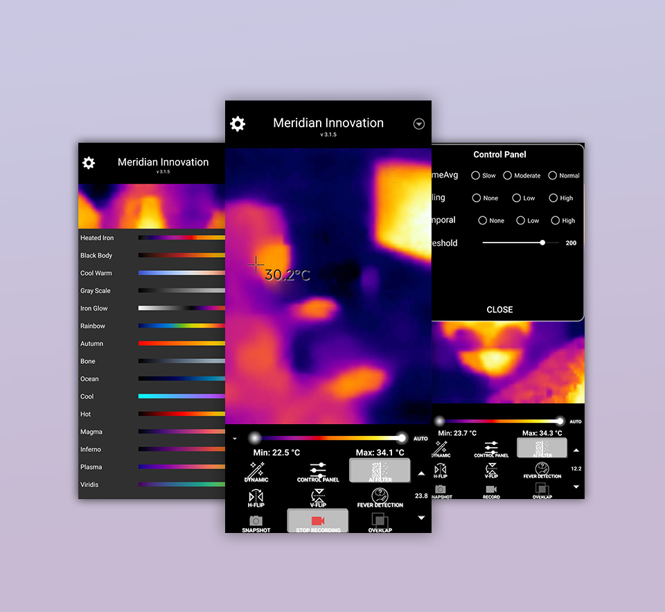Adjust the threshold slider set to 200
The image size is (665, 612).
(542, 243)
